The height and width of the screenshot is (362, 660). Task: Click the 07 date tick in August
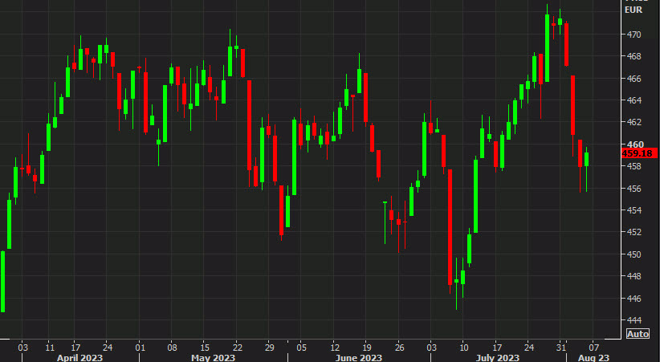click(x=593, y=348)
